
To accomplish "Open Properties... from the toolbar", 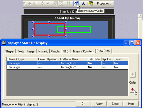I will (104, 4).
